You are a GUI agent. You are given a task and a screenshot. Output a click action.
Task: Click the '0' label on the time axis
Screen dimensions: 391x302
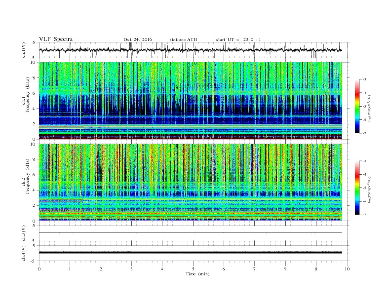click(x=39, y=269)
